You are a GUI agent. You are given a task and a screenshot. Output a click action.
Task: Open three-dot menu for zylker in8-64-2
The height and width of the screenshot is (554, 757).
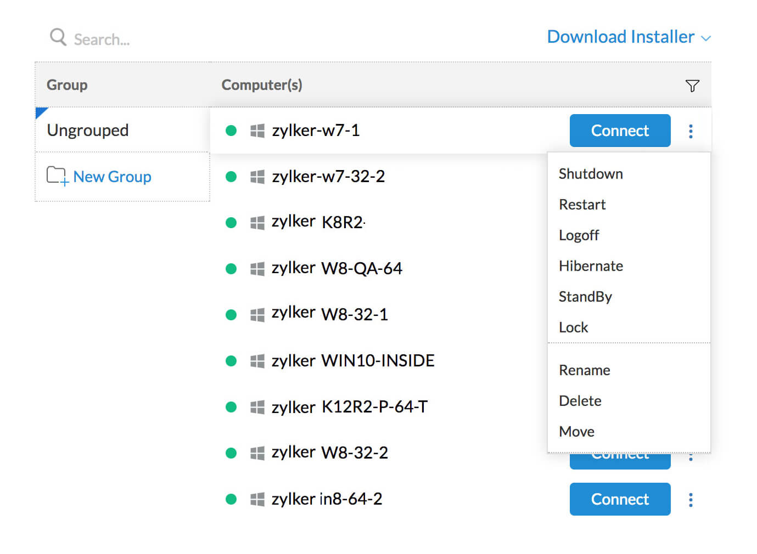tap(691, 500)
